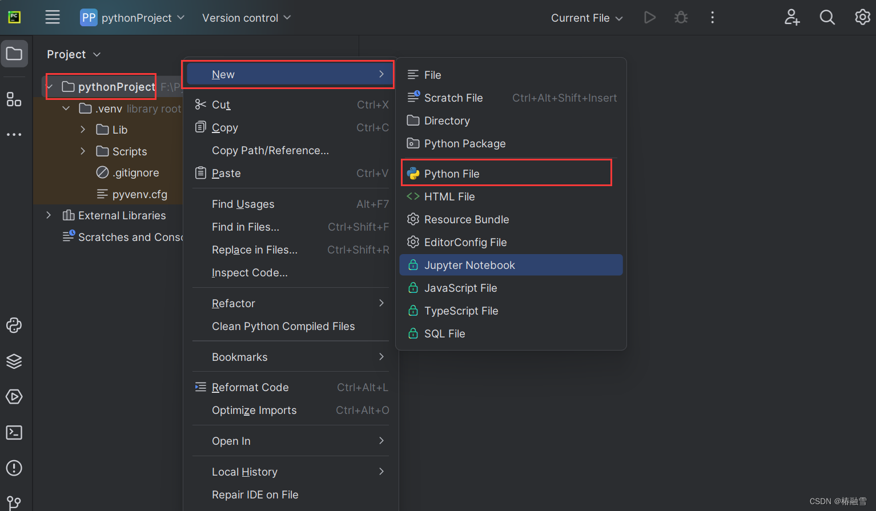Expand the Scripts folder arrow
Image resolution: width=876 pixels, height=511 pixels.
(x=83, y=151)
